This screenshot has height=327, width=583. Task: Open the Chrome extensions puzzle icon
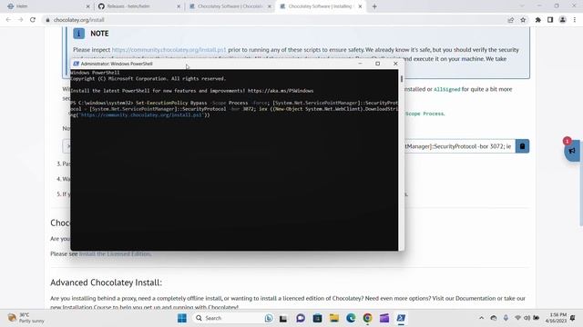coord(538,20)
